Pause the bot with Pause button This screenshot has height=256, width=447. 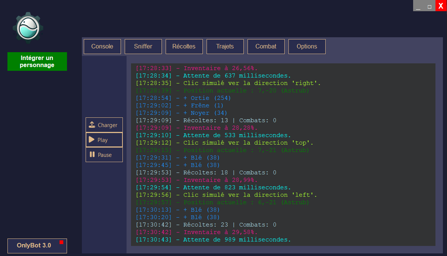[104, 155]
